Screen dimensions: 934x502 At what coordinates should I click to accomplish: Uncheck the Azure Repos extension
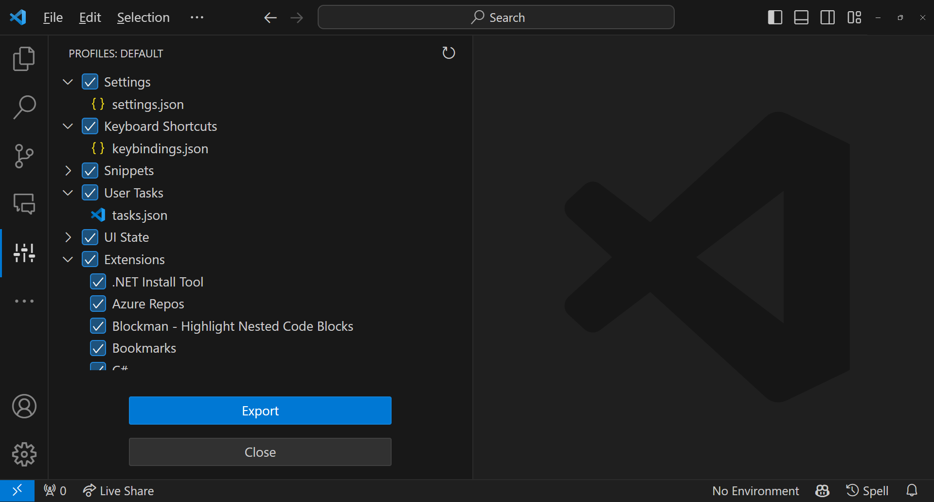98,304
